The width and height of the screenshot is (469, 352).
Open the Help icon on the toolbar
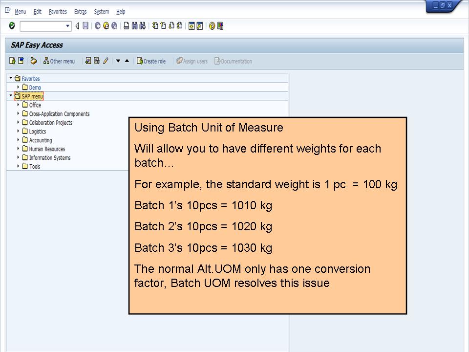tap(212, 26)
